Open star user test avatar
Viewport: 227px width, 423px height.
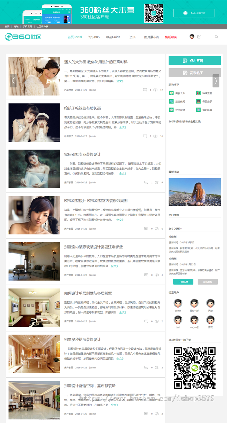178,320
